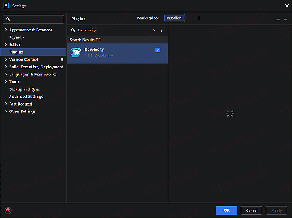
Task: Expand the Languages & Frameworks node
Action: tap(6, 75)
